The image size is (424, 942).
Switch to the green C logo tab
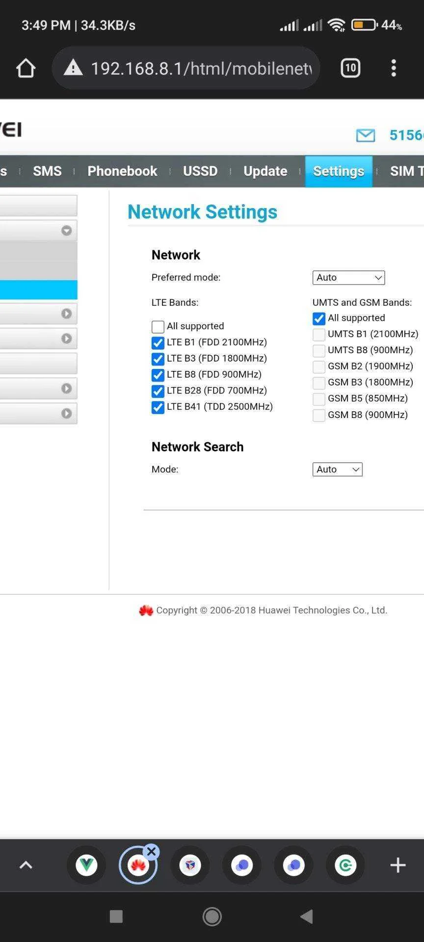(x=345, y=865)
